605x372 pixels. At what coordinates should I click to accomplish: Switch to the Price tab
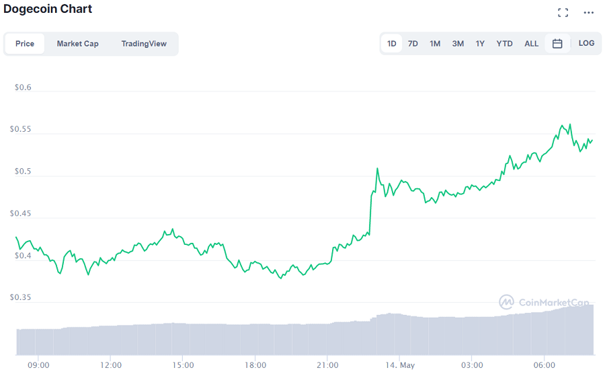[x=25, y=43]
